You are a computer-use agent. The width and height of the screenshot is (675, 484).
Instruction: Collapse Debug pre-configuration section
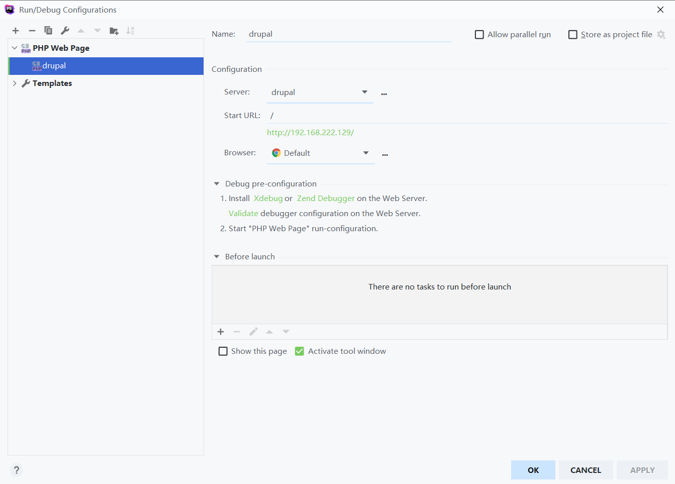(x=217, y=184)
